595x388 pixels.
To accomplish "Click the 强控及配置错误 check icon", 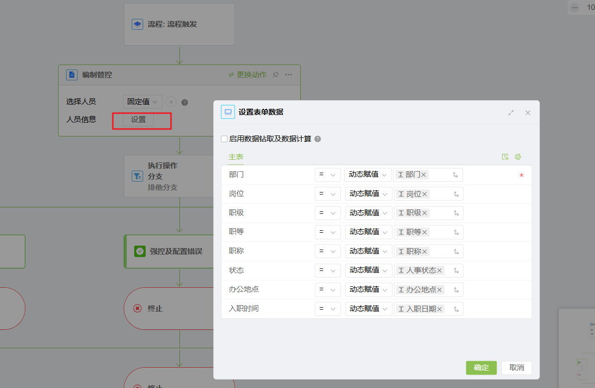I will [x=140, y=251].
